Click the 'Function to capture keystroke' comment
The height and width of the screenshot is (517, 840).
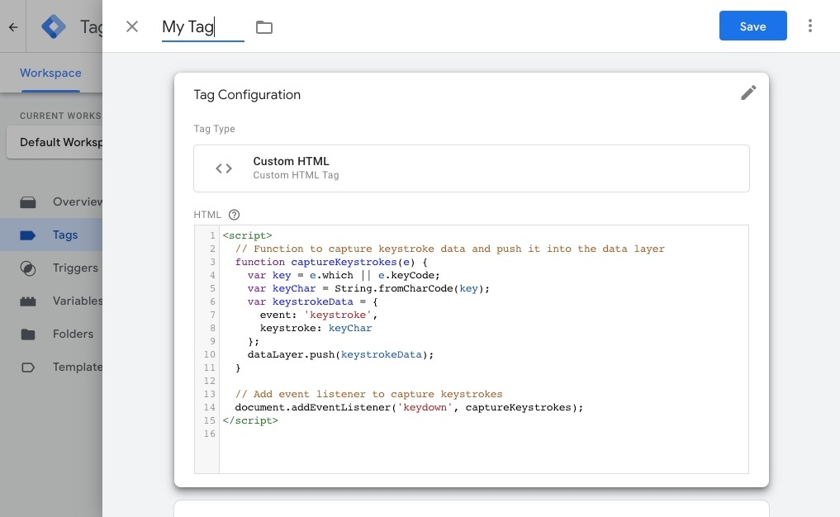point(450,249)
